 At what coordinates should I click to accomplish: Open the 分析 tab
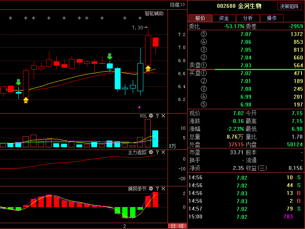[x=248, y=18]
